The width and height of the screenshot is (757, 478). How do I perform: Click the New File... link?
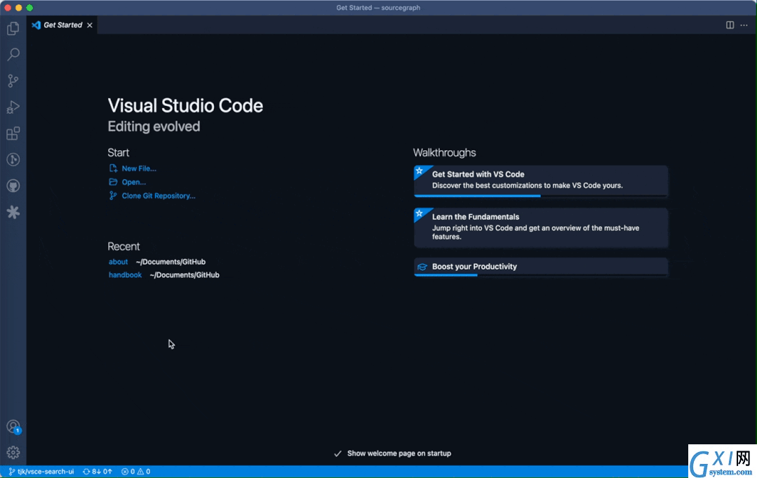tap(139, 168)
